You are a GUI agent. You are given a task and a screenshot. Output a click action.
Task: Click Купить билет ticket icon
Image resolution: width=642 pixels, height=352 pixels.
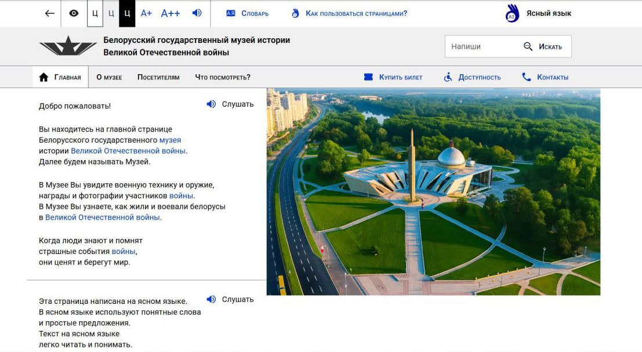(x=368, y=77)
